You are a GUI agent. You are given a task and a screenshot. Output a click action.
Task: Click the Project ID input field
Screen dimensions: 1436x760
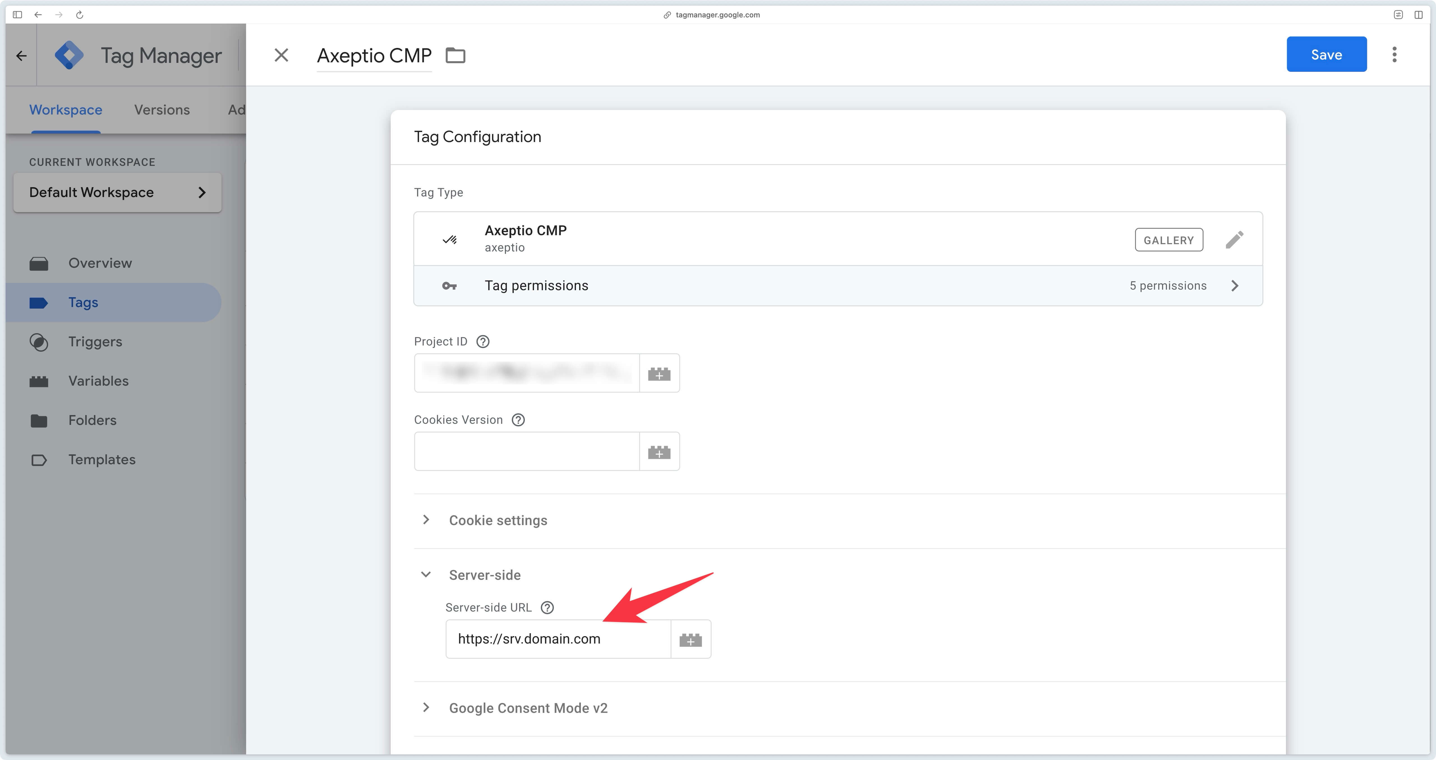point(527,373)
